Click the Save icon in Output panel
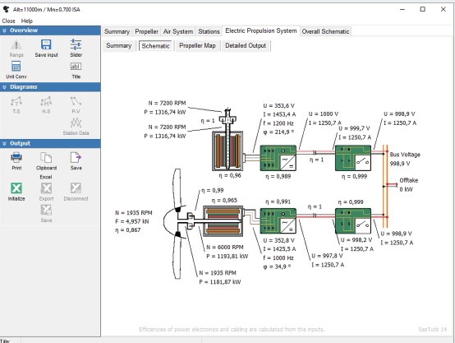This screenshot has width=455, height=343. pyautogui.click(x=76, y=158)
